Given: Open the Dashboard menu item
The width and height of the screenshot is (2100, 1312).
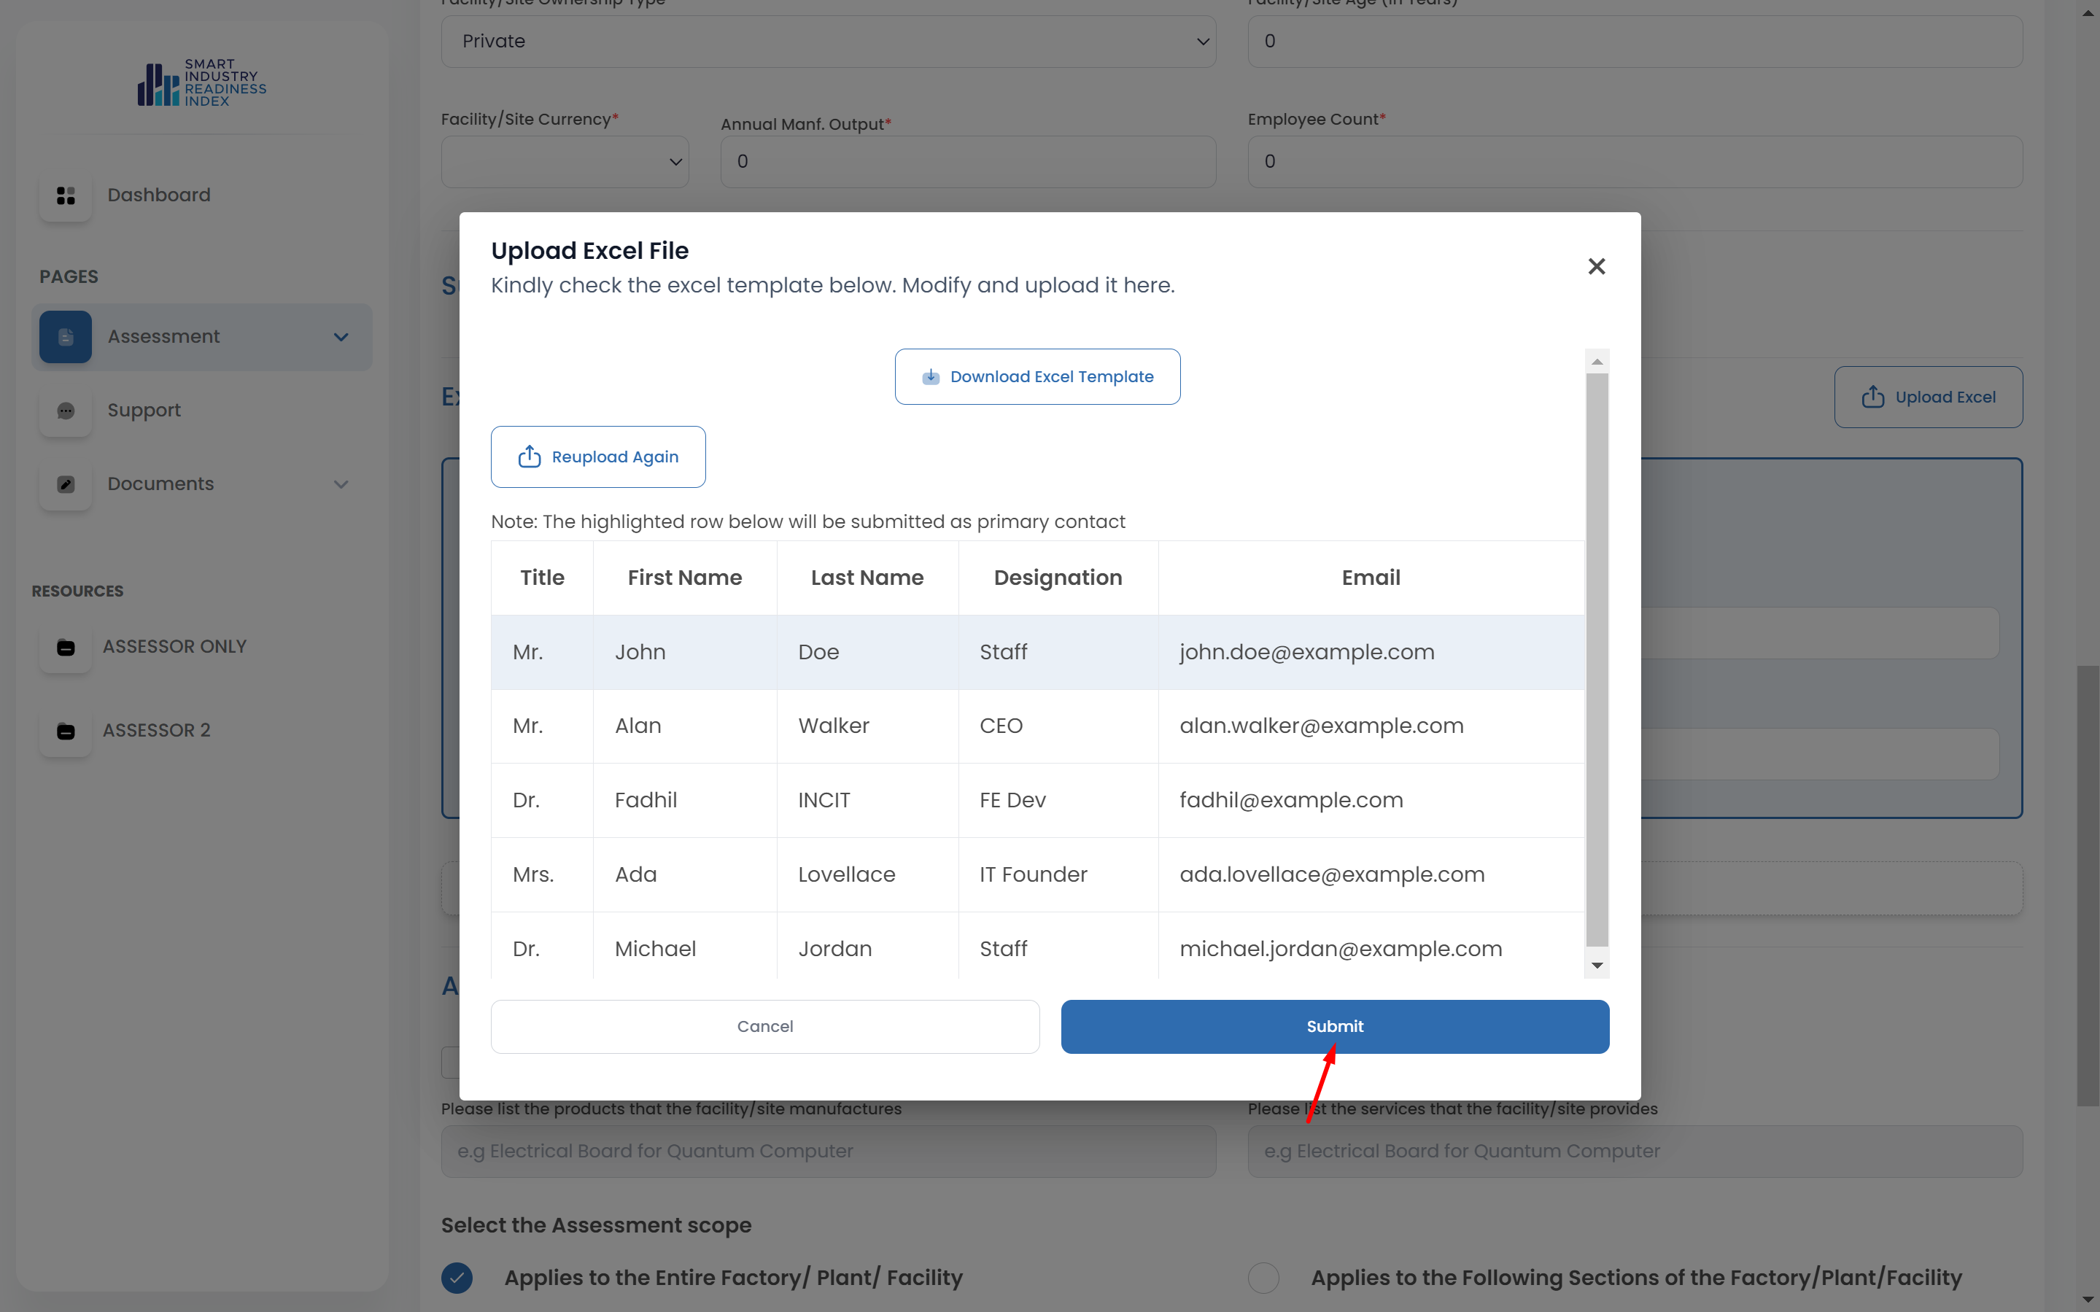Looking at the screenshot, I should tap(159, 195).
